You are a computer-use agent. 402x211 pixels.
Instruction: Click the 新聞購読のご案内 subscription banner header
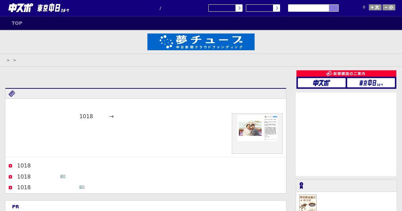point(346,73)
